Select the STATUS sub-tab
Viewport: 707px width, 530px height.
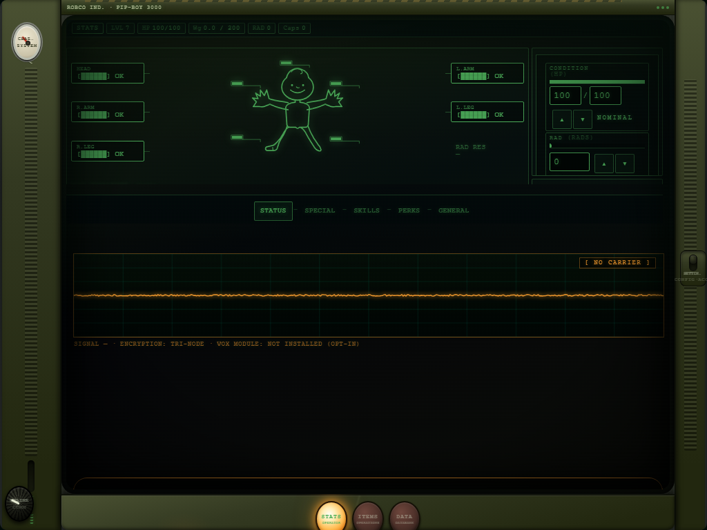point(273,211)
